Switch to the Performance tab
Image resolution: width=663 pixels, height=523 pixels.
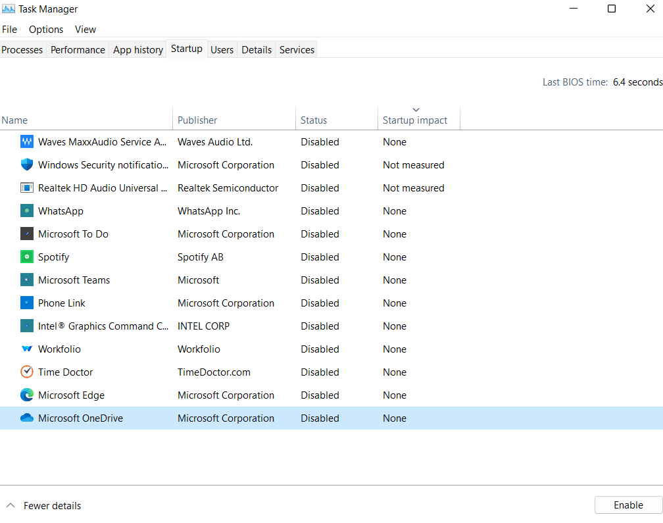[x=78, y=50]
